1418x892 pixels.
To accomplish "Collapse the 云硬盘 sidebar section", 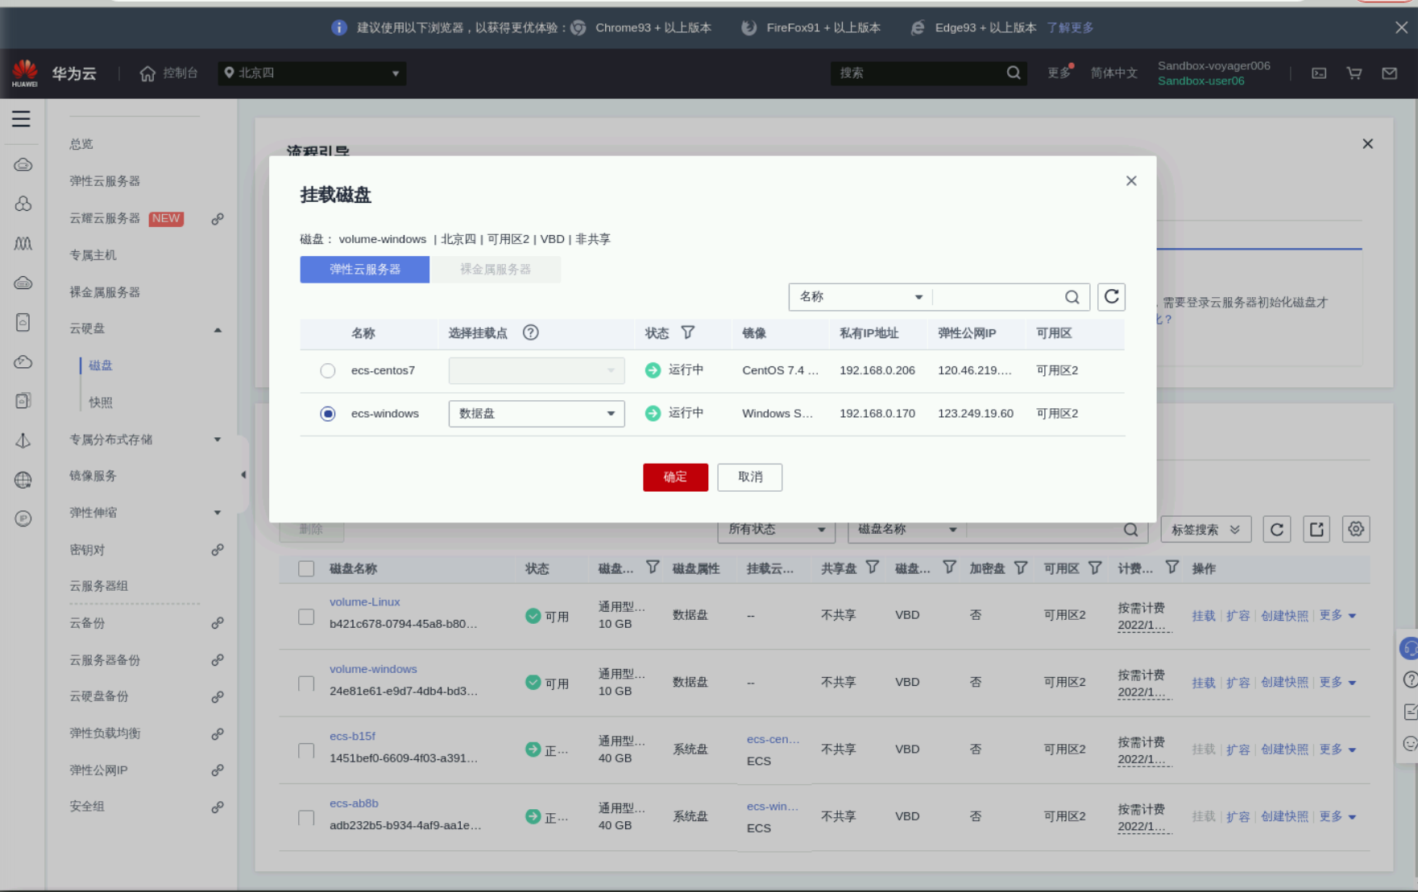I will pos(218,329).
